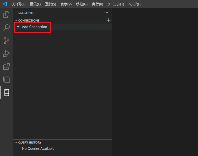198x156 pixels.
Task: Open the Source Control view
Action: click(6, 40)
